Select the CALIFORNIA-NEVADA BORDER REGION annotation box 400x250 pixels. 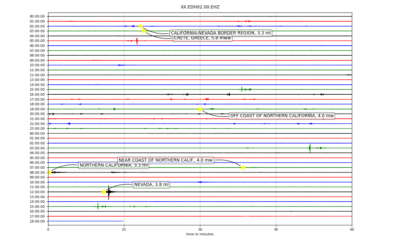point(221,33)
